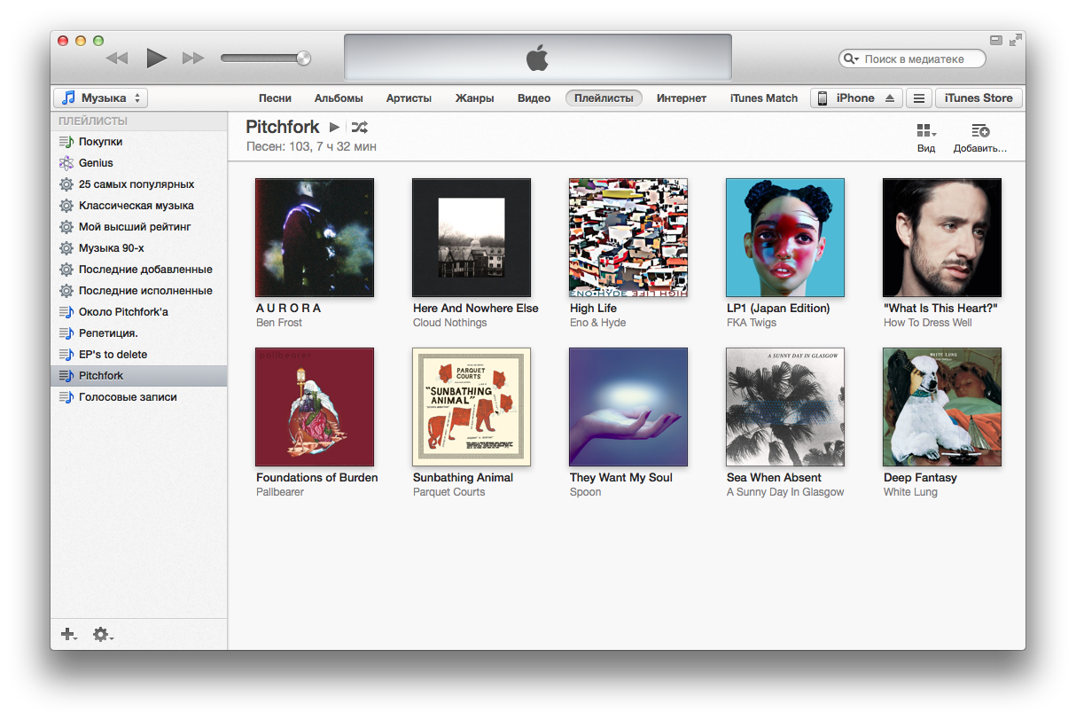Open the Музыка library dropdown
Viewport: 1076px width, 720px height.
[x=100, y=98]
